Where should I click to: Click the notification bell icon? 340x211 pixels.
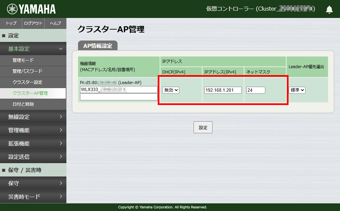coord(329,9)
